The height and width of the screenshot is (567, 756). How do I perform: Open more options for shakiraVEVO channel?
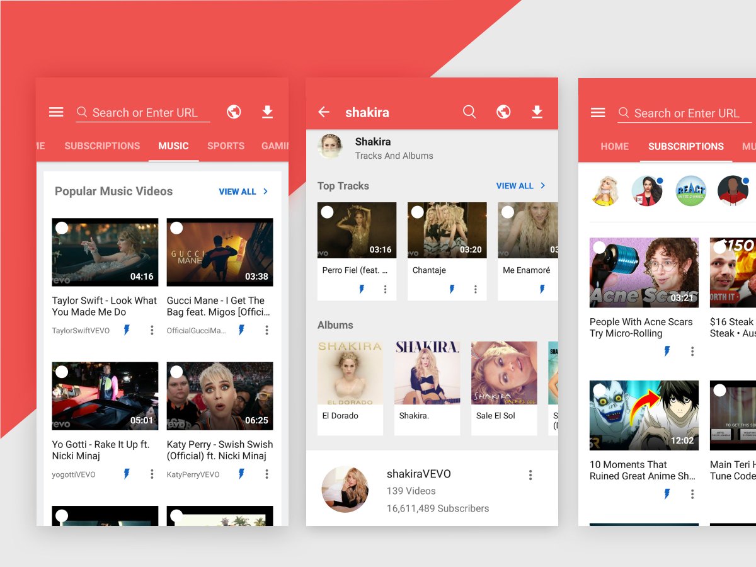click(x=530, y=474)
